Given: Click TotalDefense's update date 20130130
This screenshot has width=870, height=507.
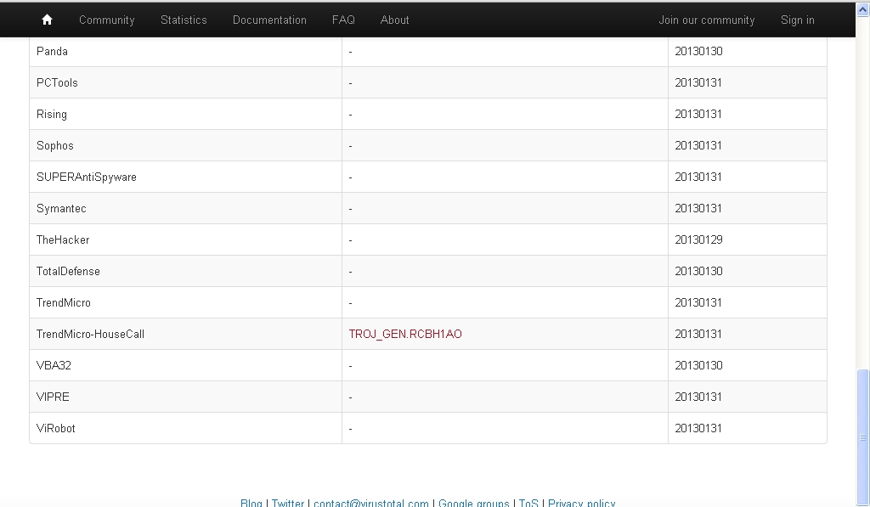Looking at the screenshot, I should pos(698,271).
